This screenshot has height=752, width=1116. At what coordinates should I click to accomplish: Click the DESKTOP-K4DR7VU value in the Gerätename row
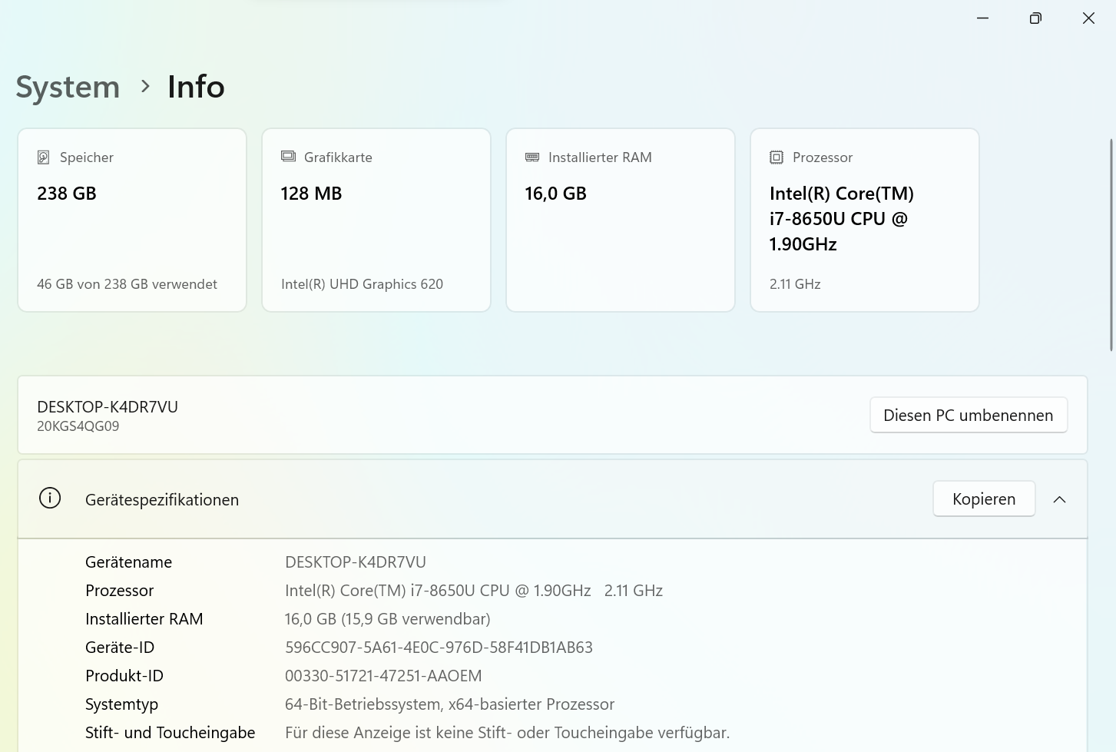tap(356, 562)
